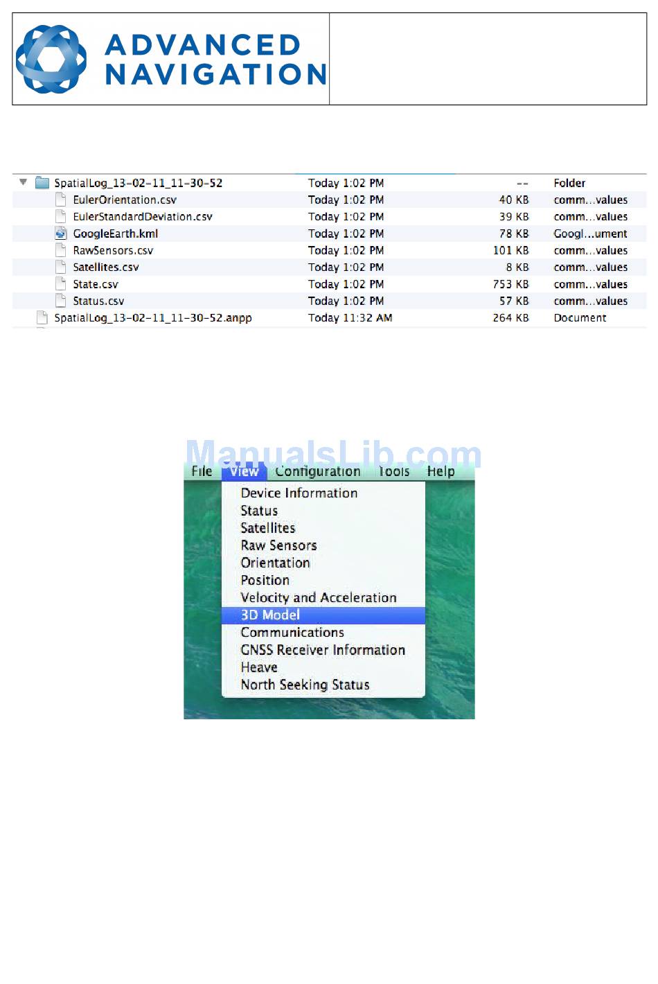658x984 pixels.
Task: Select the SpatialLog_13-02-11_11-30-52 folder name
Action: click(139, 183)
